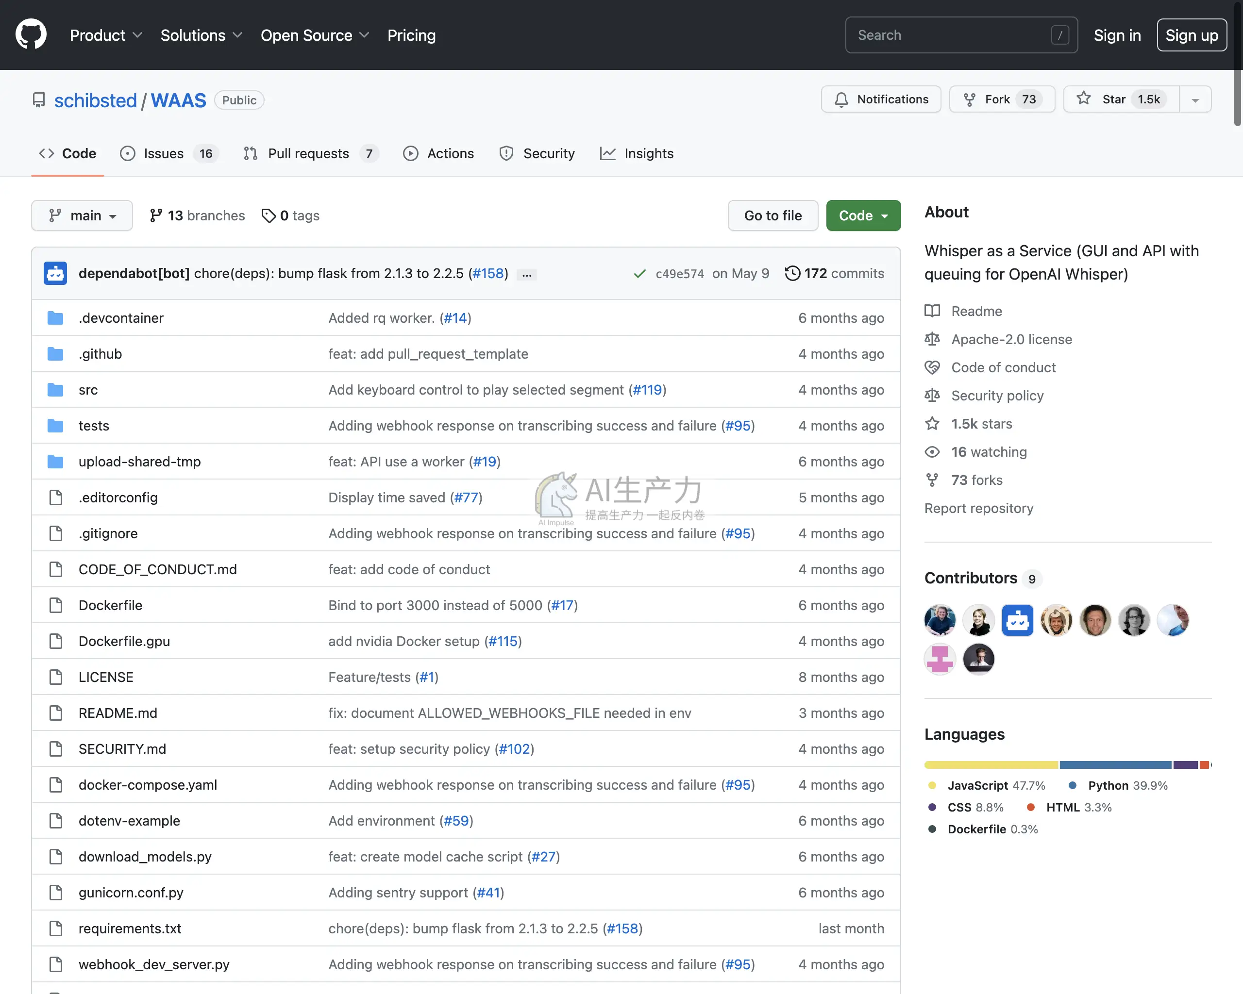Click the scales icon beside Apache-2.0 license
The image size is (1243, 994).
click(x=932, y=339)
